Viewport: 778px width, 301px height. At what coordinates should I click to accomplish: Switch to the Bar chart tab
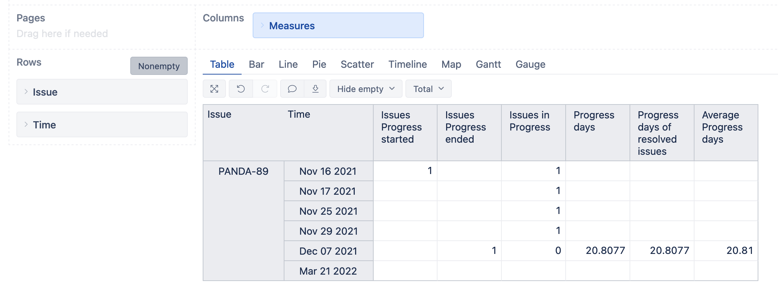[x=256, y=65]
